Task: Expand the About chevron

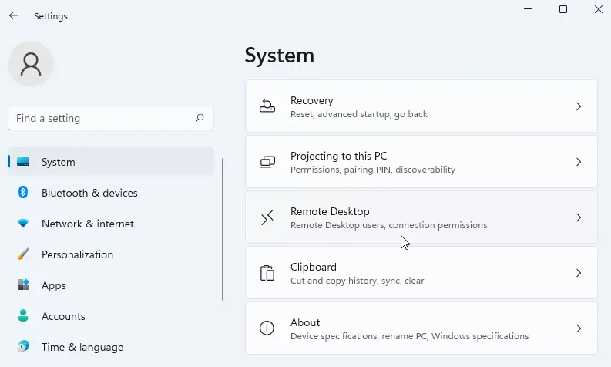Action: click(579, 328)
